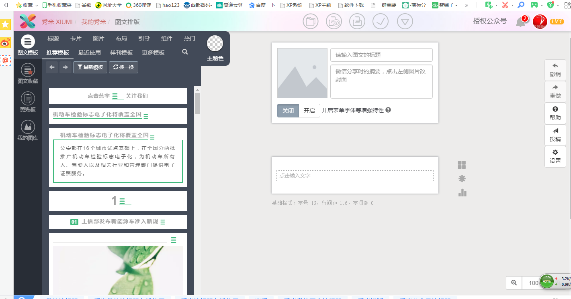
Task: Open 我的图库 from the left sidebar
Action: pos(27,128)
